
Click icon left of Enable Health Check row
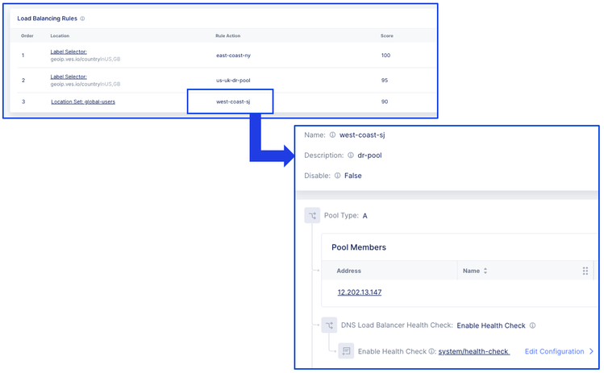[x=346, y=351]
